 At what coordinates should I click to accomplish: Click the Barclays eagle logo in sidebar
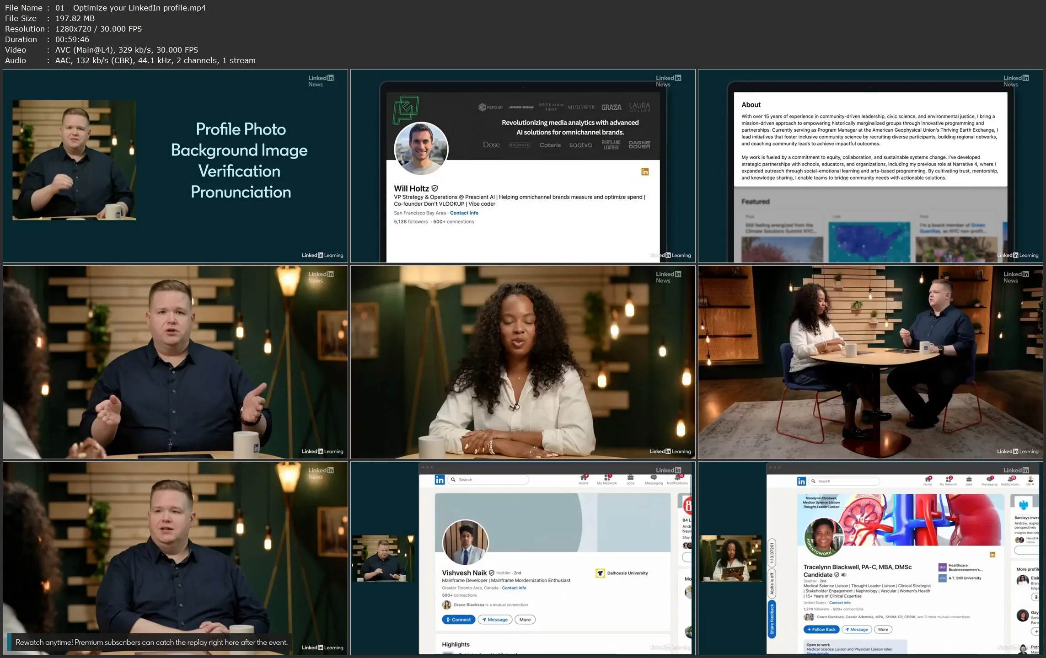pos(1024,505)
